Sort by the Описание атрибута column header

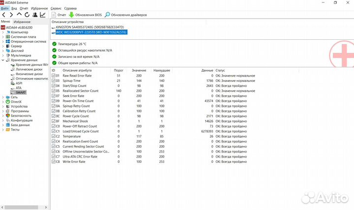coord(77,70)
